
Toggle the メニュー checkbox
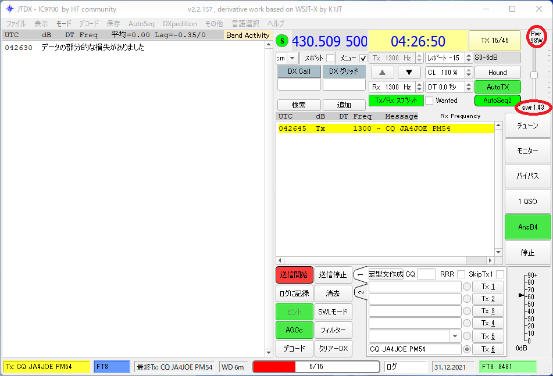coord(363,58)
